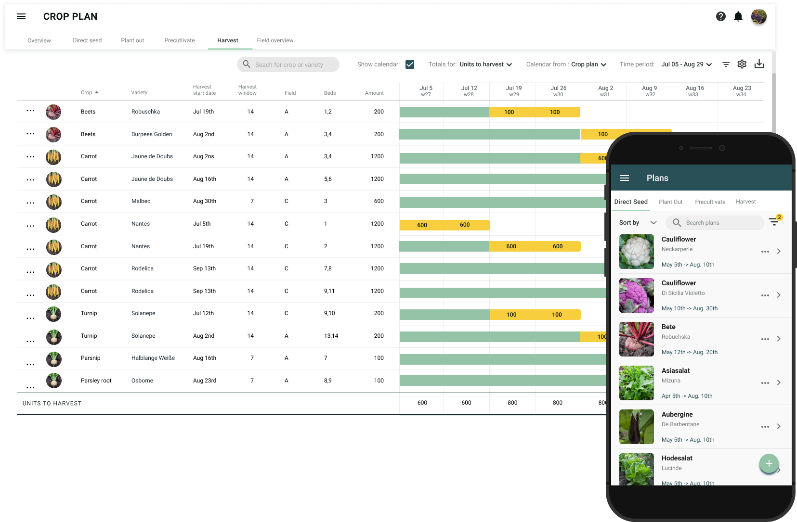Screen dimensions: 797x522
Task: Click the green bar for Carrot Nantes Jul 19th
Action: point(444,246)
